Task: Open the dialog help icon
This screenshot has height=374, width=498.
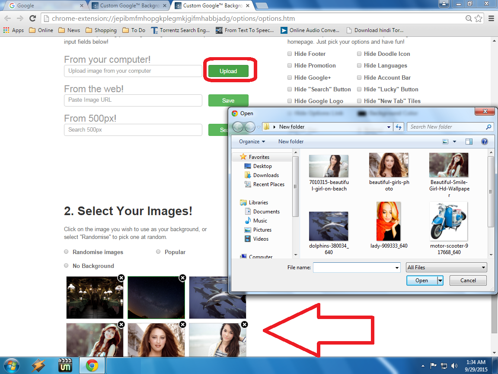Action: (484, 142)
